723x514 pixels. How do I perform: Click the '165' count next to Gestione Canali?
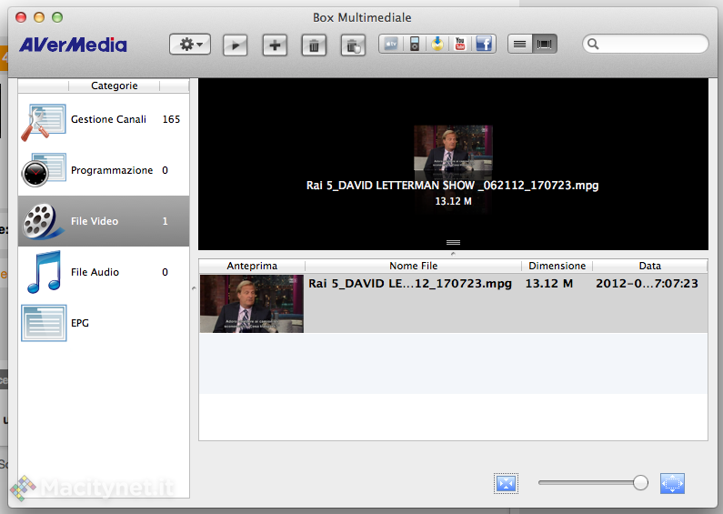[171, 119]
